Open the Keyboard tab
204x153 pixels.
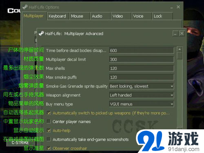click(58, 16)
